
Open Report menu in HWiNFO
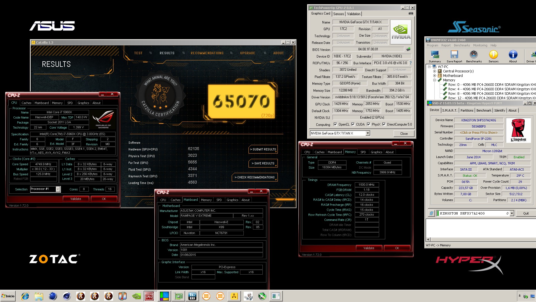pos(446,45)
